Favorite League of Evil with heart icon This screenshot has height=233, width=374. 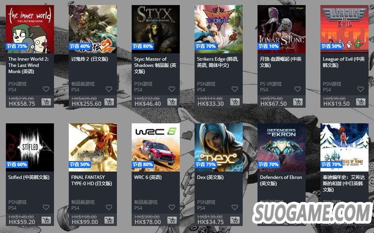pos(360,89)
